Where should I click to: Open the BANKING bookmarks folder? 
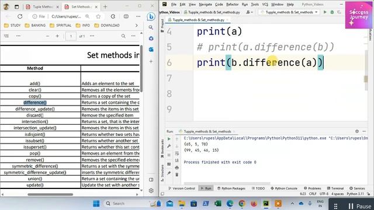pos(35,25)
